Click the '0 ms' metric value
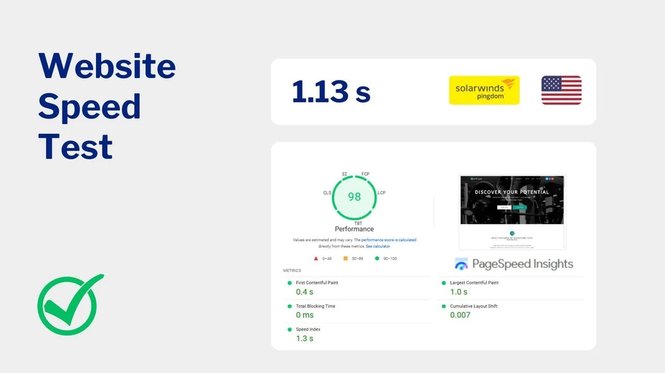 click(x=305, y=315)
